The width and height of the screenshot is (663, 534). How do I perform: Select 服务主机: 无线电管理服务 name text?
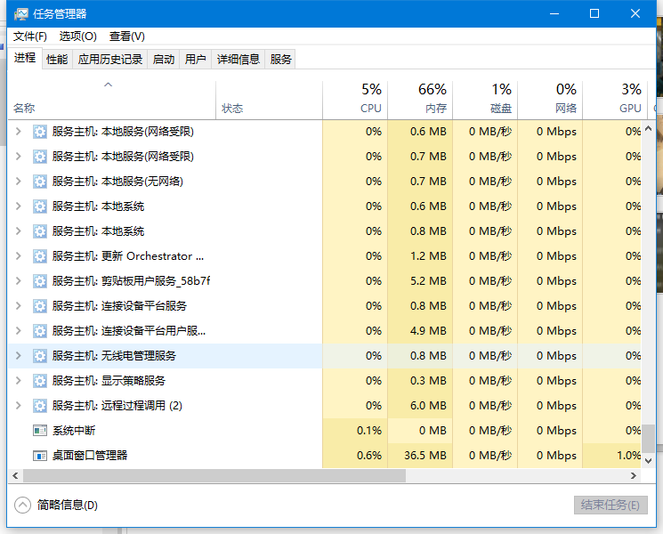(114, 356)
